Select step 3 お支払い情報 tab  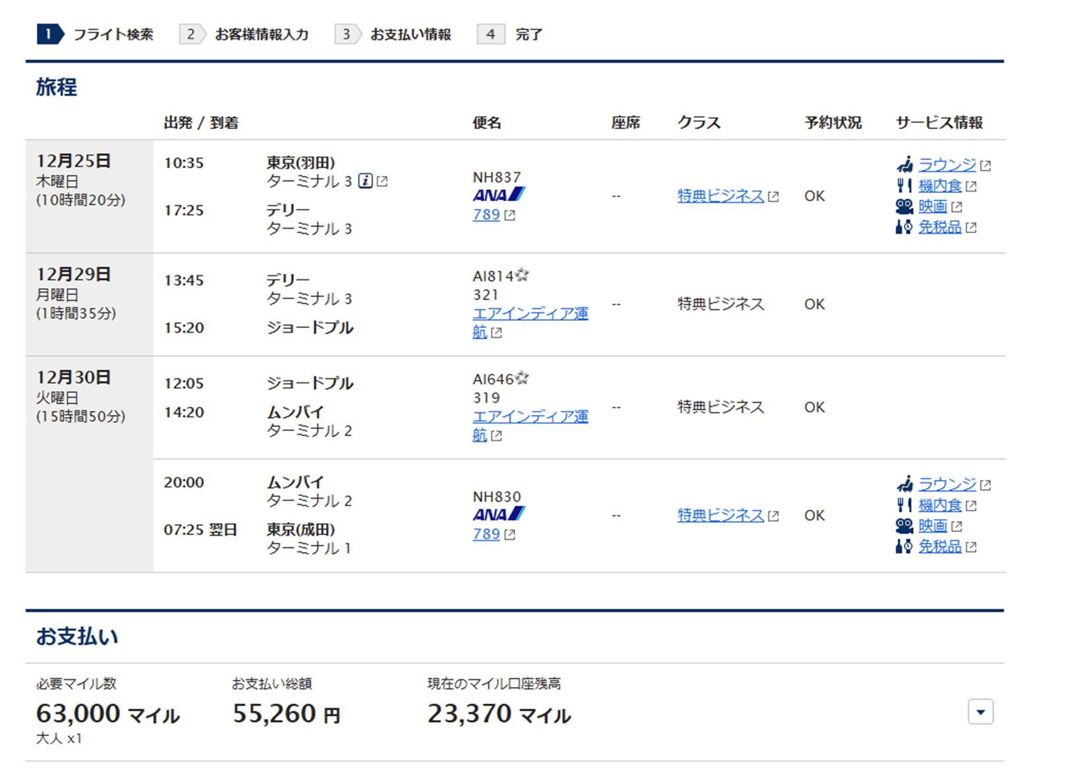click(394, 34)
